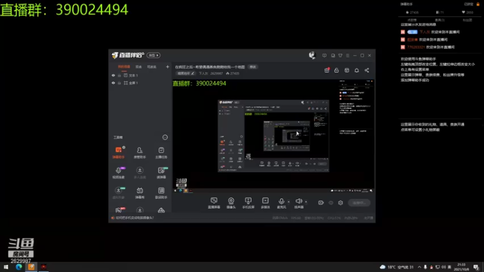This screenshot has height=272, width=484.
Task: Hide the 文本 1 source layer
Action: 113,75
